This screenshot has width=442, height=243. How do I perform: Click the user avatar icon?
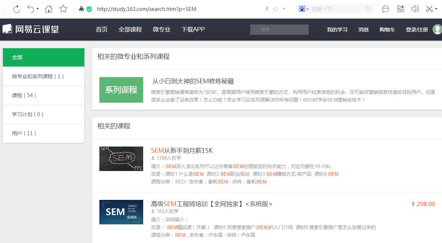(x=437, y=29)
